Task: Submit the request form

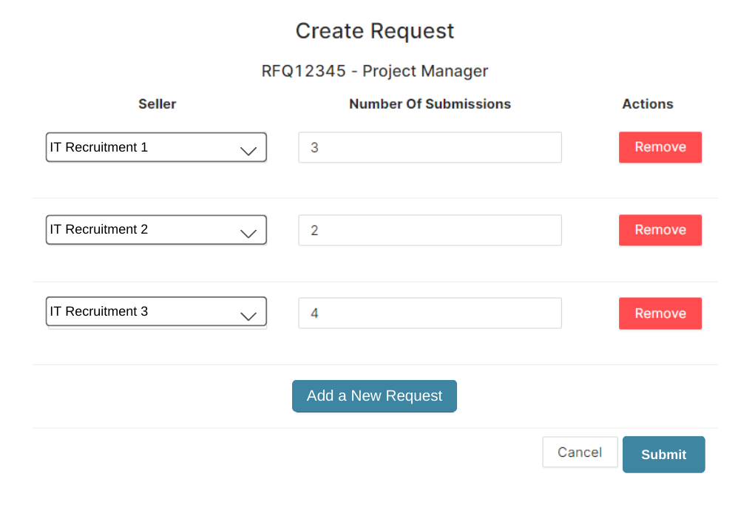Action: pyautogui.click(x=663, y=455)
